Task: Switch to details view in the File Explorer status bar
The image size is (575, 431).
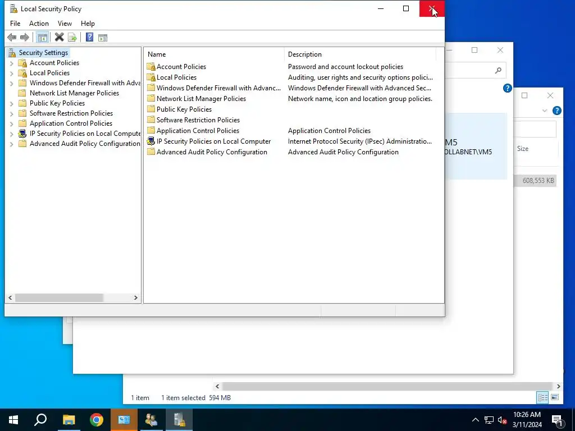Action: pyautogui.click(x=543, y=397)
